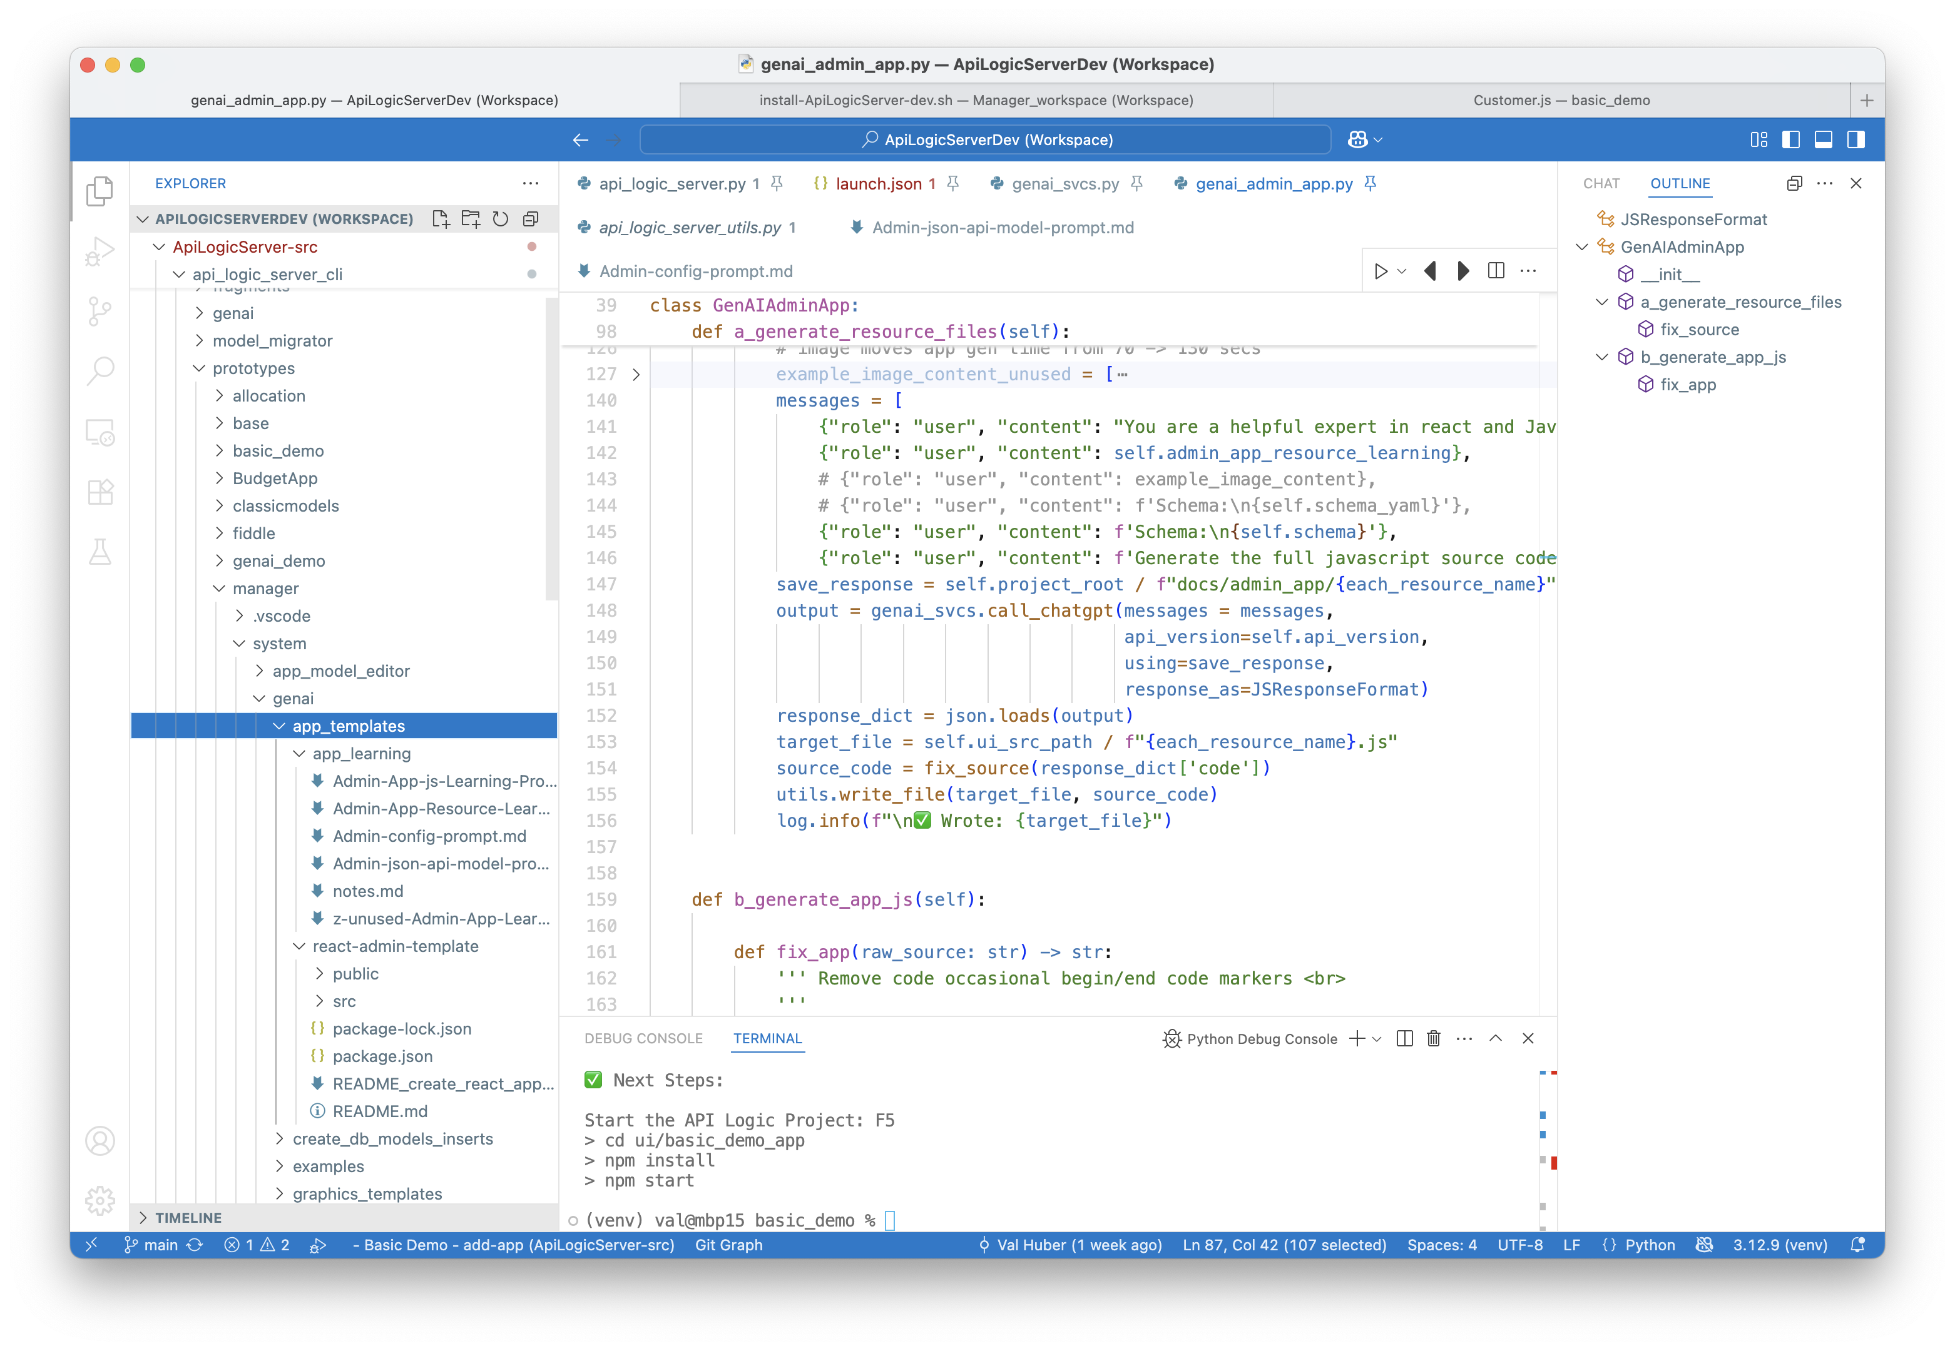Unpin the genai_svcs.py tab

1137,184
